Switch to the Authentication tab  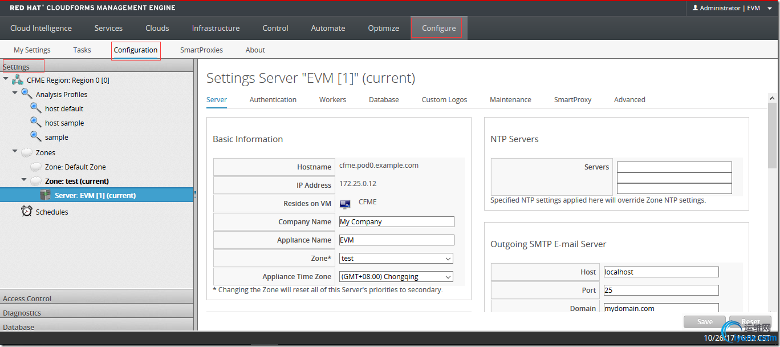point(273,99)
